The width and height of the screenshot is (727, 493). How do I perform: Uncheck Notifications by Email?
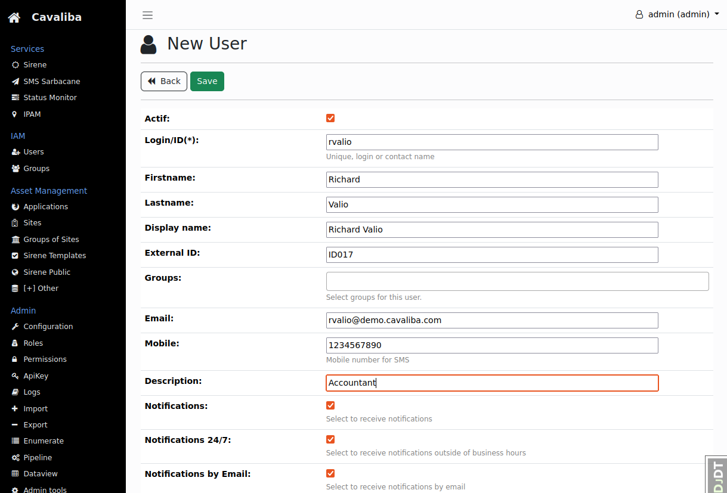click(x=330, y=473)
